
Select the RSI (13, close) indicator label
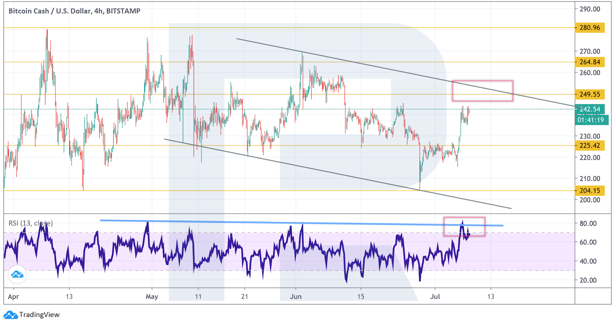pyautogui.click(x=31, y=223)
